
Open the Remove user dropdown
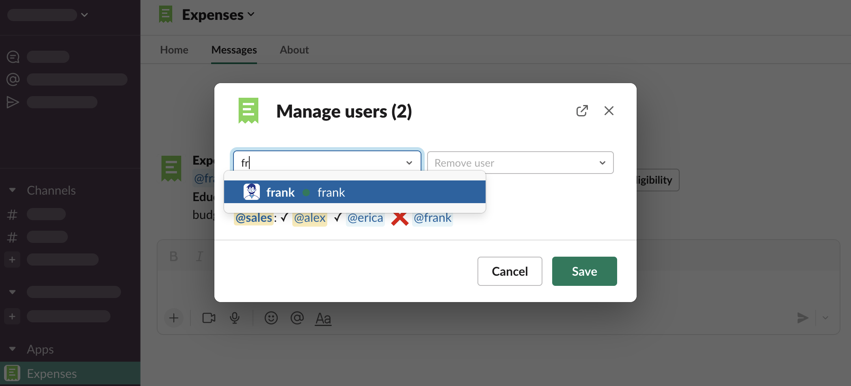point(520,163)
